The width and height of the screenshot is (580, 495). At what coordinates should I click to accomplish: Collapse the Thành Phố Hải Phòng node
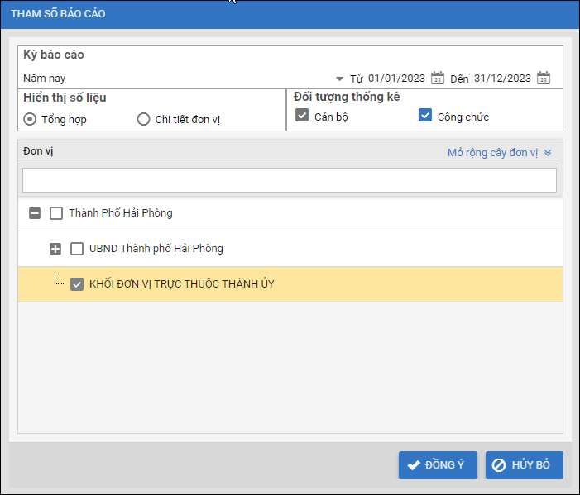(35, 213)
